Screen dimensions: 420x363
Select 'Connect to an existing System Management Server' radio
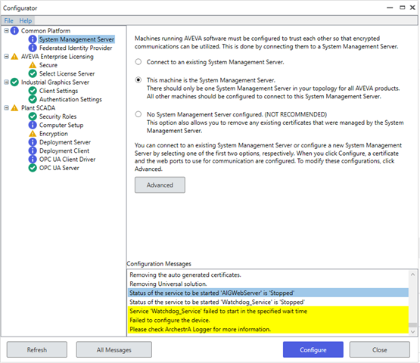click(138, 62)
